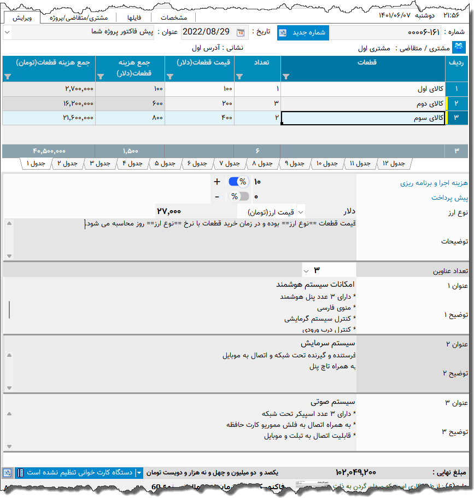The height and width of the screenshot is (498, 474).
Task: Click the card reader icon at the bottom bar
Action: [20, 472]
